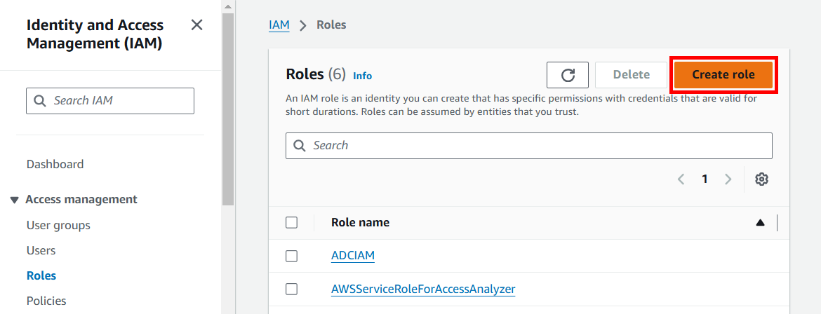This screenshot has height=314, width=821.
Task: Refresh the roles list
Action: (x=568, y=75)
